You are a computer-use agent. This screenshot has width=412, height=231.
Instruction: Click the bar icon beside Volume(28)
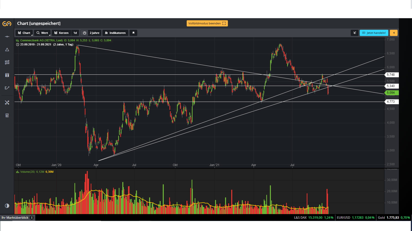18,172
